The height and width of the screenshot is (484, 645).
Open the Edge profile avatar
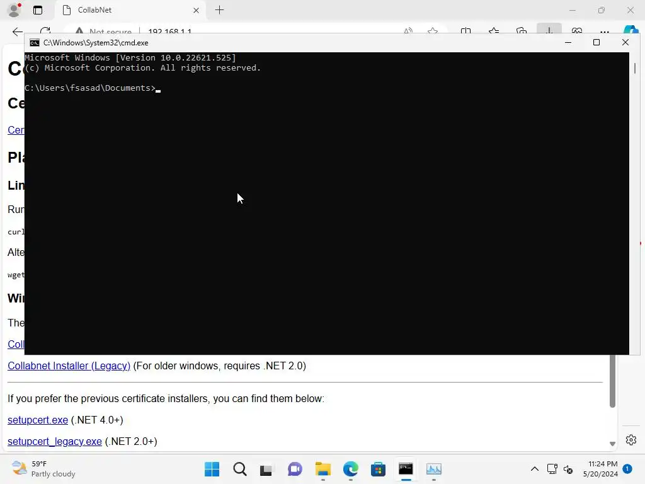click(x=14, y=10)
